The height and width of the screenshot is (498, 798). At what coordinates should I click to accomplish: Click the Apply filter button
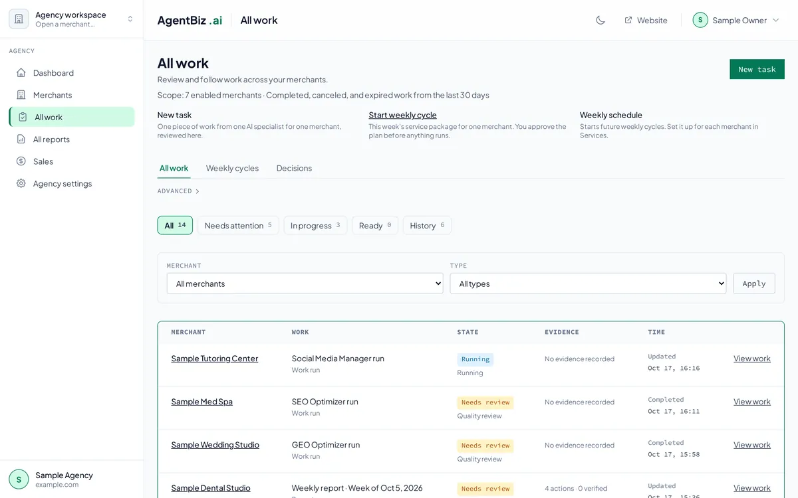pyautogui.click(x=754, y=284)
